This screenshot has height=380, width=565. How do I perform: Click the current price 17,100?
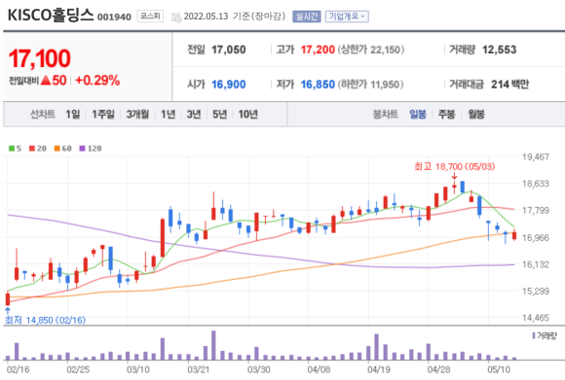coord(40,58)
